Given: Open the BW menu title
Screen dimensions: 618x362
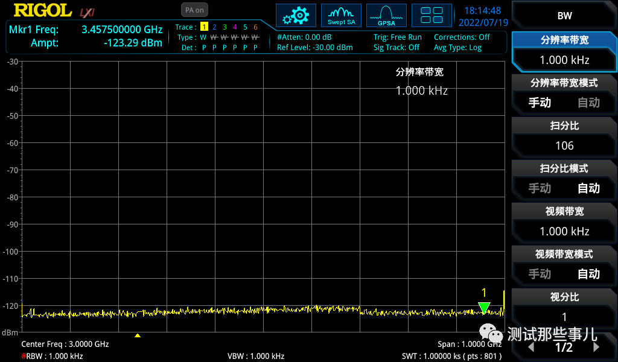Looking at the screenshot, I should (565, 15).
